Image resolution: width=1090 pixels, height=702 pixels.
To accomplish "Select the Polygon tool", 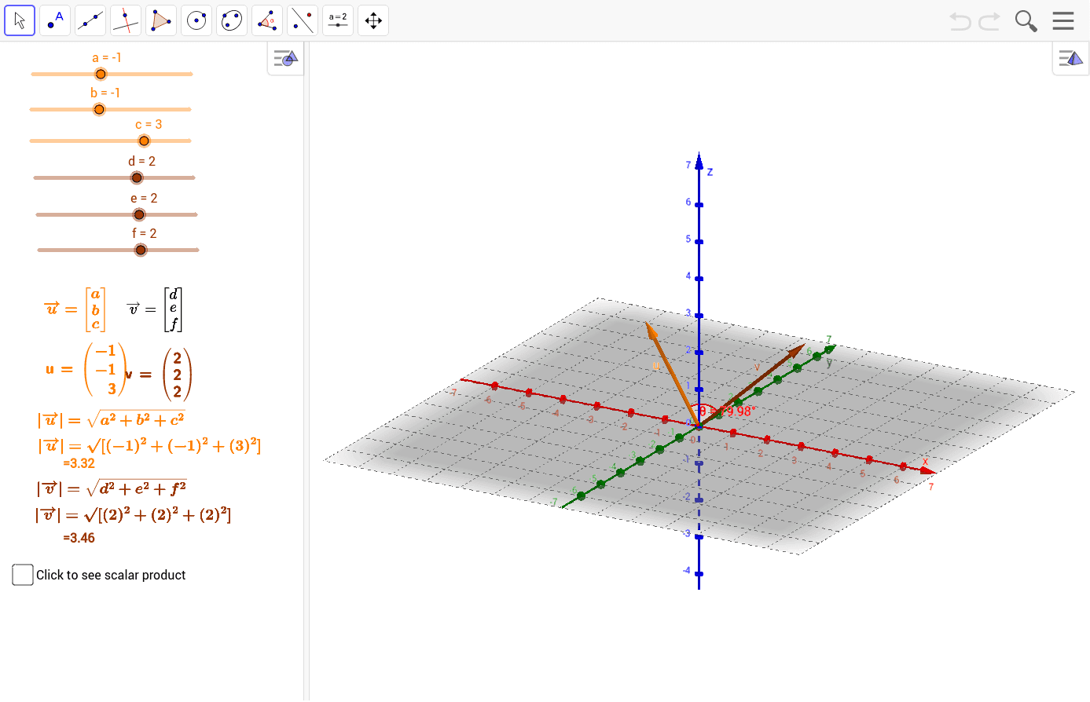I will point(161,20).
